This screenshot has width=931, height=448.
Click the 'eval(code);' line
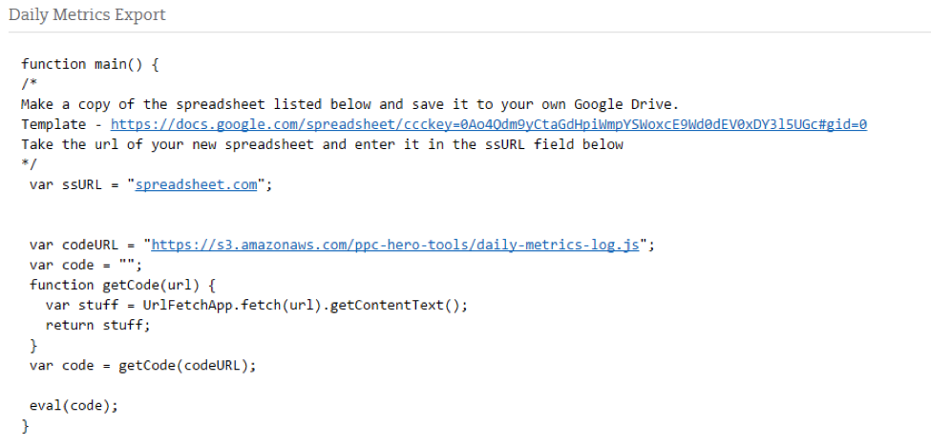coord(74,406)
